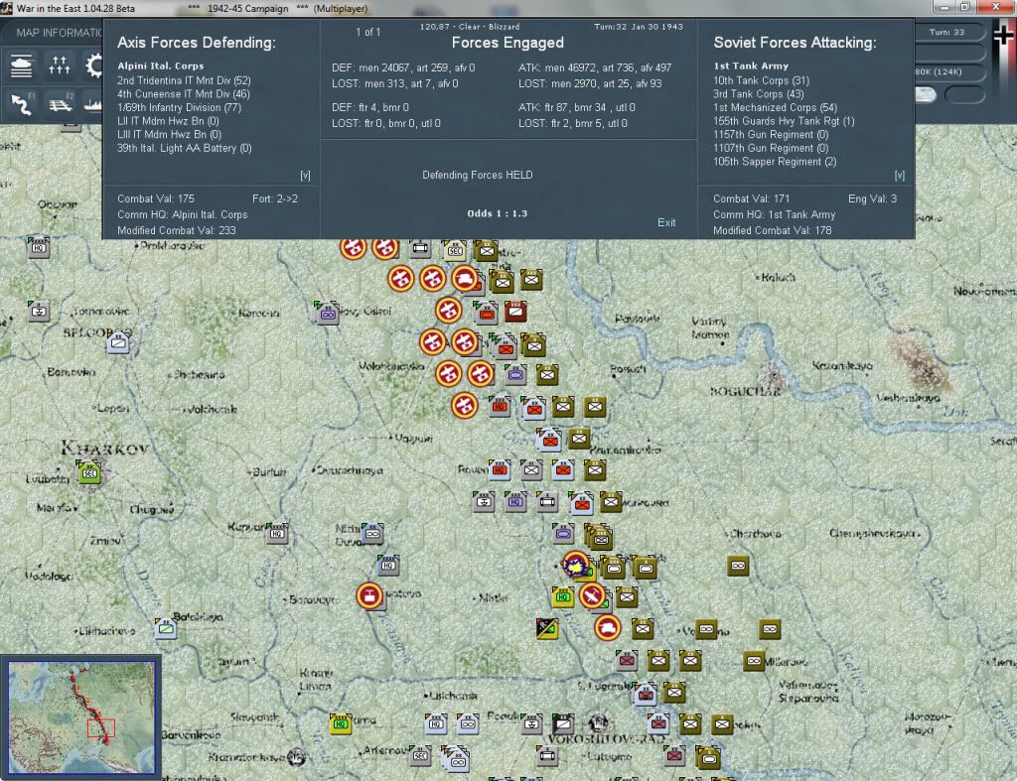
Task: Expand the Axis defenders list with [v]
Action: point(305,175)
